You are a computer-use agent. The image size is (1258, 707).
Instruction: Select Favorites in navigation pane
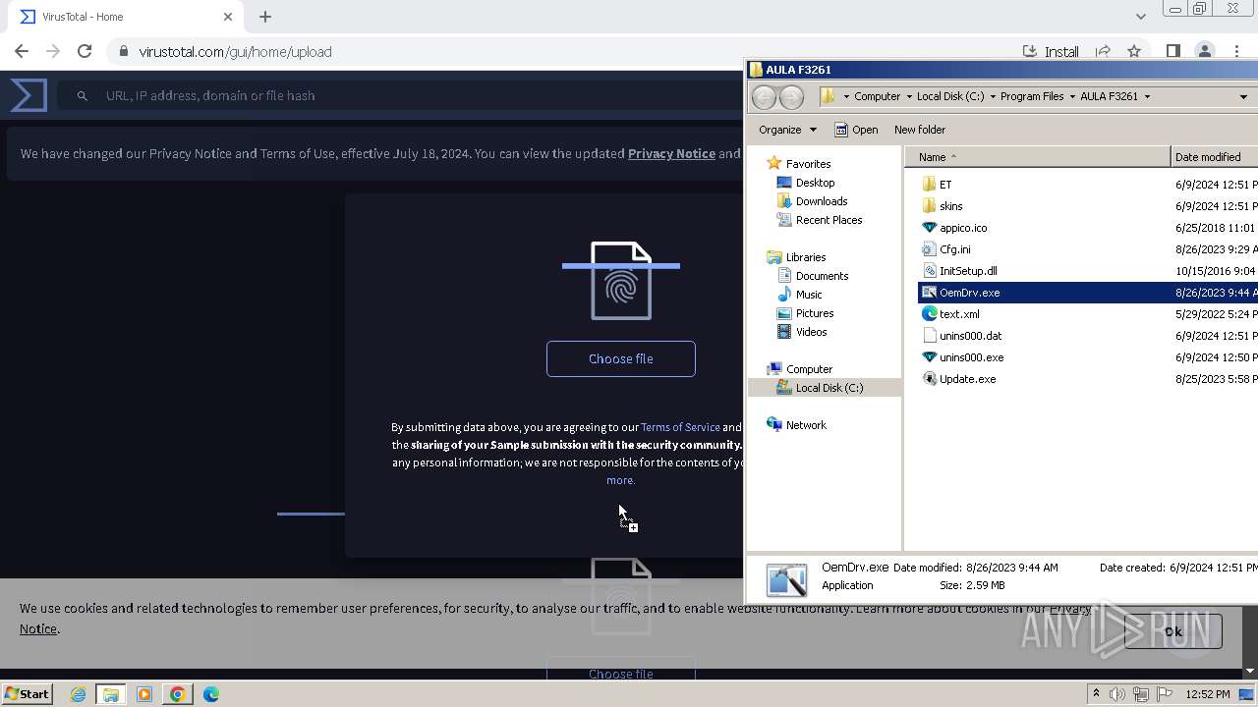click(x=798, y=164)
